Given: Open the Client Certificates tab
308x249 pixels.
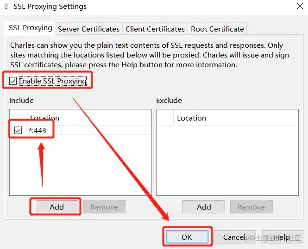Looking at the screenshot, I should [155, 29].
